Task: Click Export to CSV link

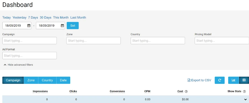Action: point(201,80)
